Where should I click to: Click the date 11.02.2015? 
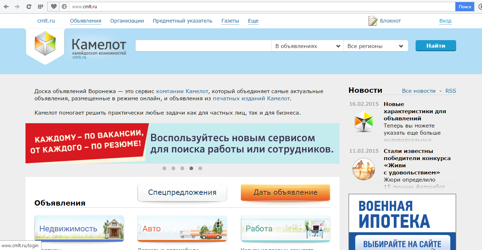[x=364, y=151]
